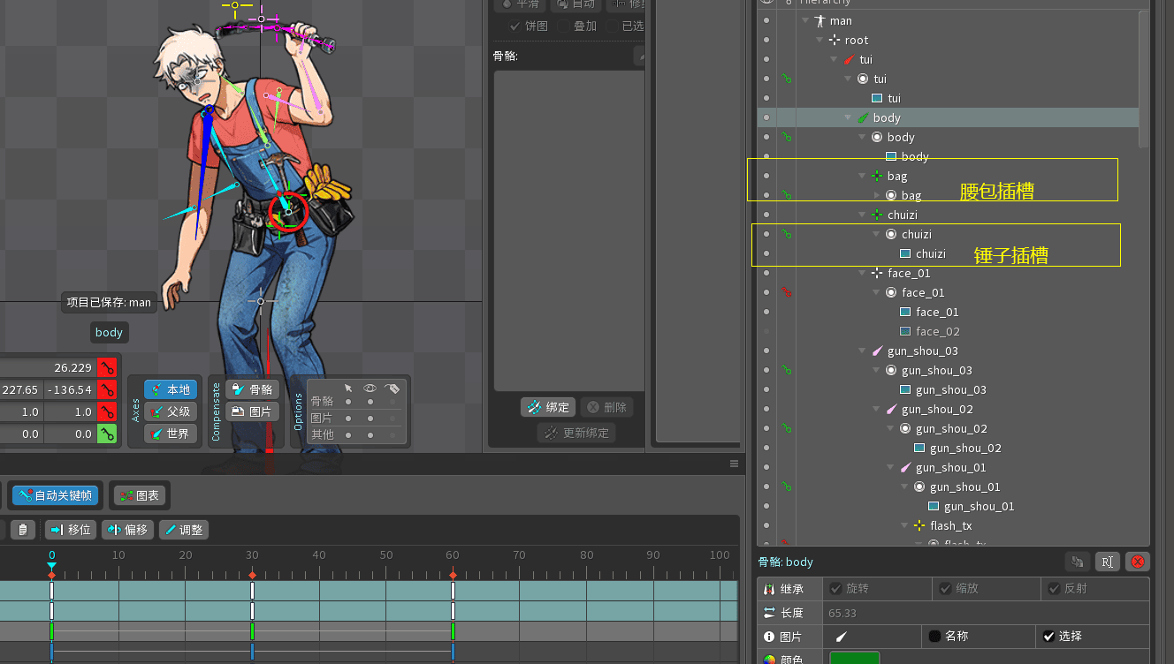This screenshot has height=664, width=1174.
Task: Select the 本地 (Local) axes option
Action: (171, 389)
